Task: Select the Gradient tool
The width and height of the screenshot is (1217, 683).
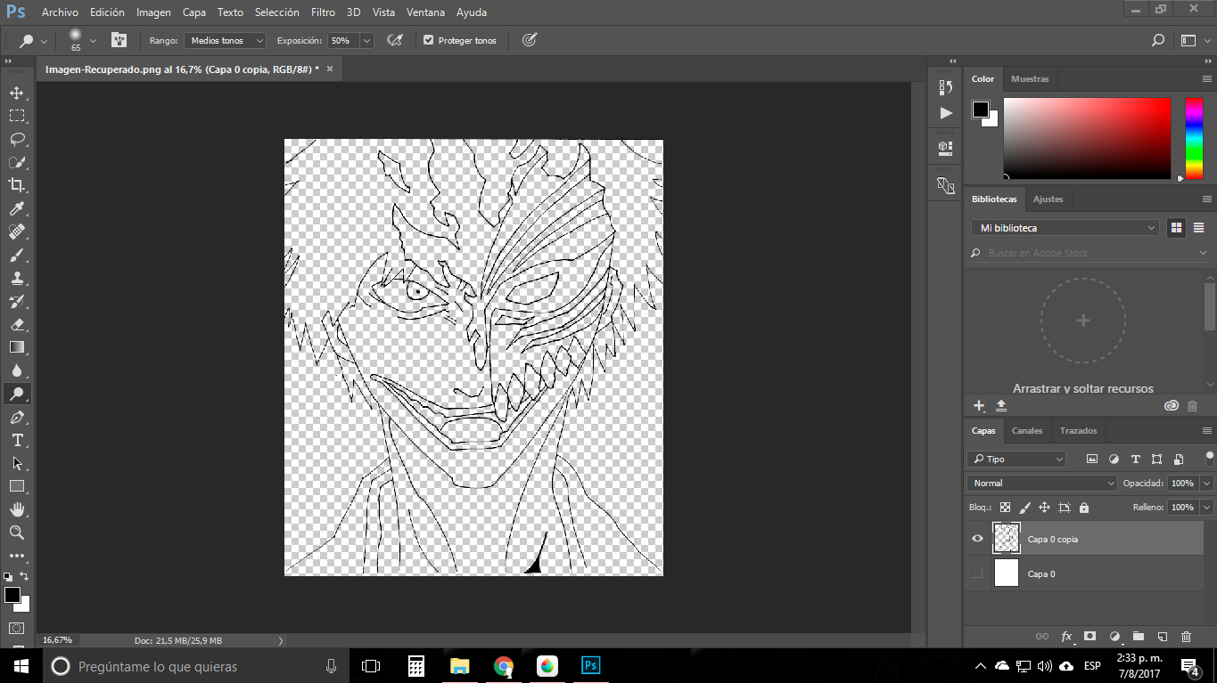Action: (x=17, y=347)
